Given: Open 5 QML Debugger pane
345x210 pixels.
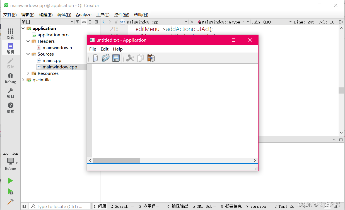Looking at the screenshot, I should click(204, 206).
